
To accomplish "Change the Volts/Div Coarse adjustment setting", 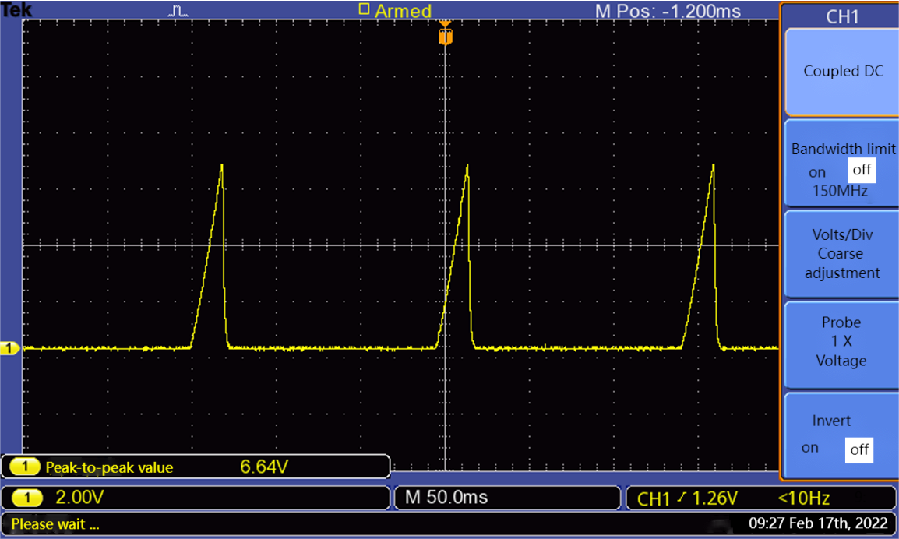I will coord(841,254).
